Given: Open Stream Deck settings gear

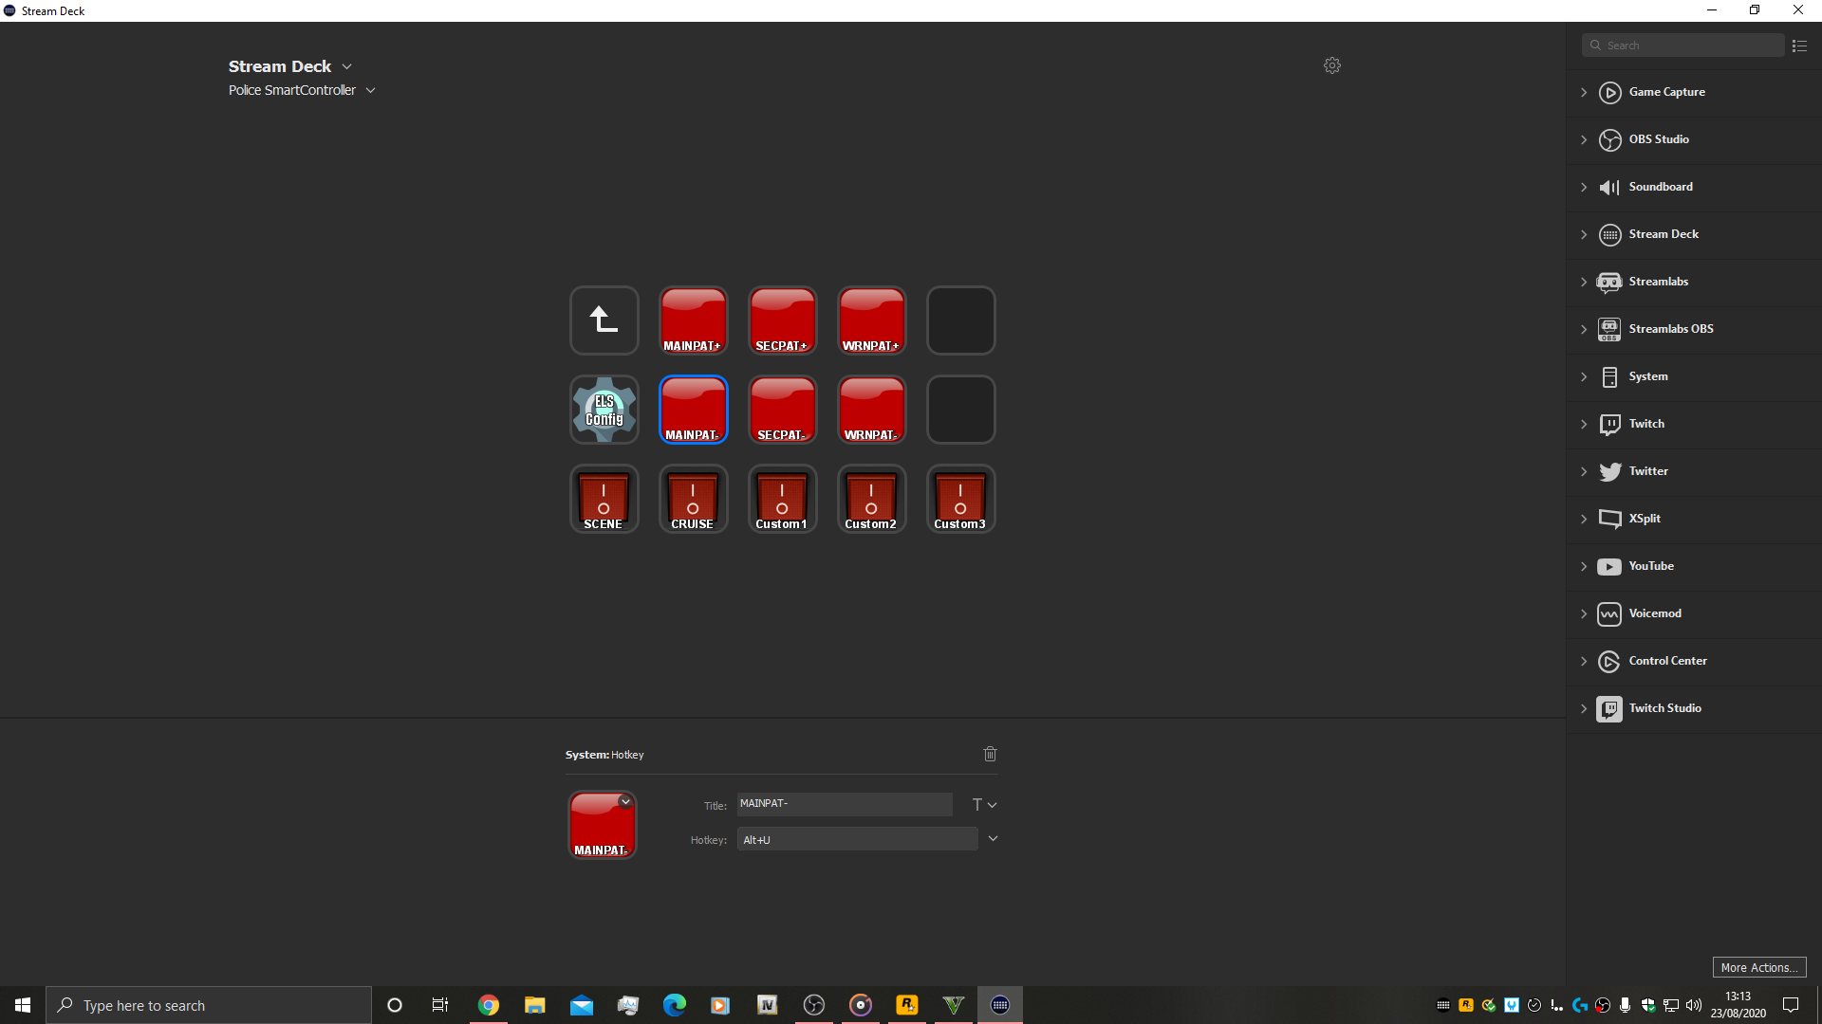Looking at the screenshot, I should (1332, 65).
